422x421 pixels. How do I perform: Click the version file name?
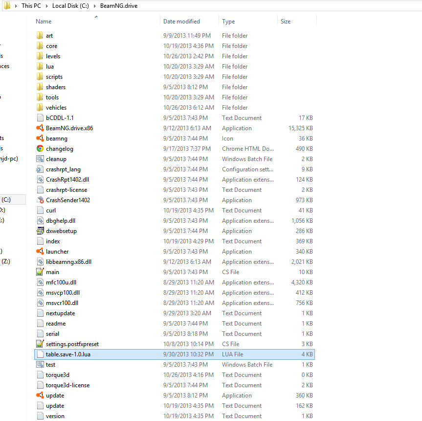pos(55,416)
